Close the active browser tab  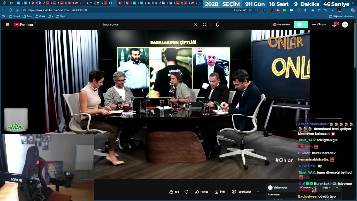click(x=114, y=3)
